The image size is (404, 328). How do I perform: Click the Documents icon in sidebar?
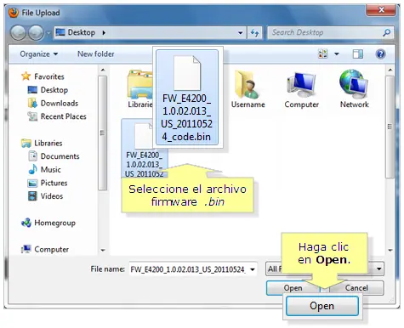(33, 156)
